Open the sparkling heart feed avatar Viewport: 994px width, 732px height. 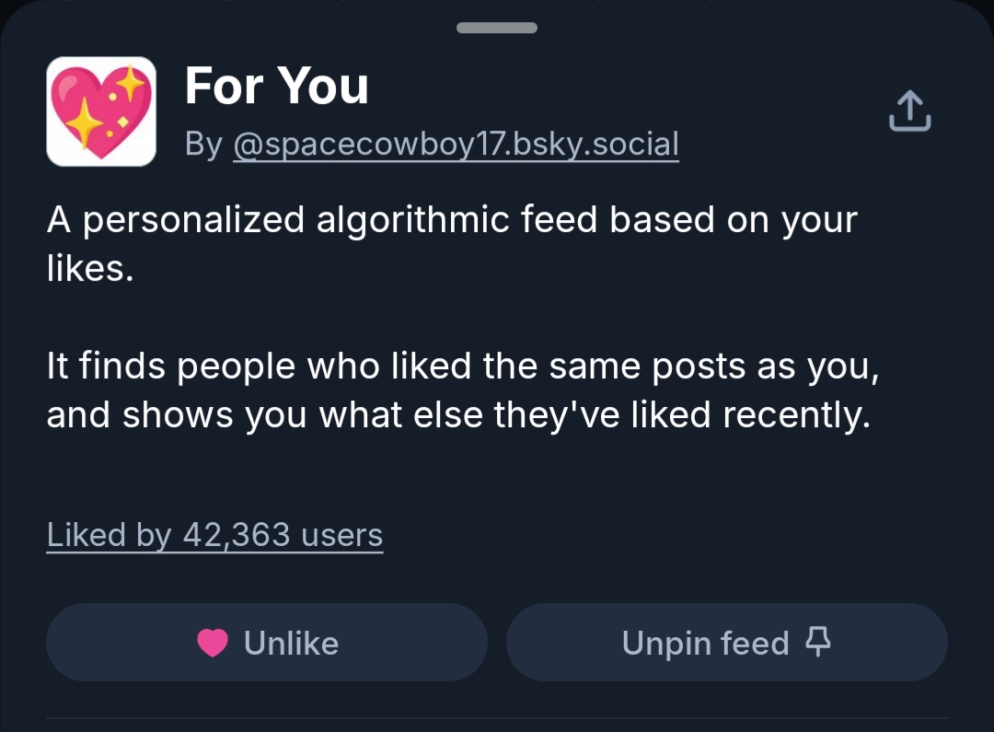click(x=101, y=111)
